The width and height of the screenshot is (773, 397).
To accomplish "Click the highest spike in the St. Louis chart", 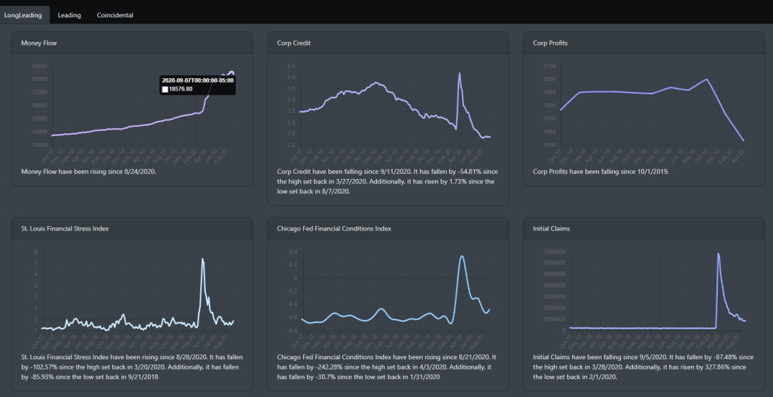I will (202, 259).
